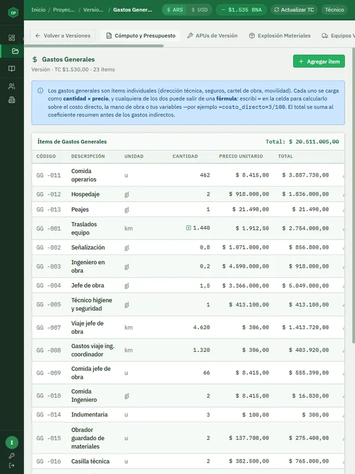Click km unit in Viaje jefe de obra row
Viewport: 355px width, 474px height.
[128, 327]
